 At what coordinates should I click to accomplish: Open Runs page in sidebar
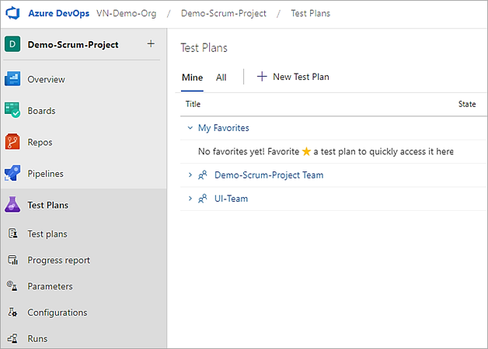click(x=37, y=339)
